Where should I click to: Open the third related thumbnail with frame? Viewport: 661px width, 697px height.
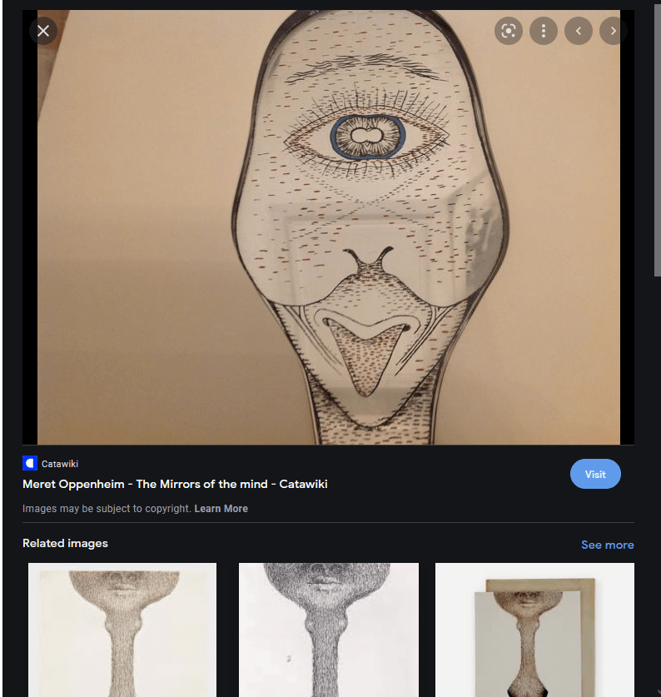coord(534,630)
